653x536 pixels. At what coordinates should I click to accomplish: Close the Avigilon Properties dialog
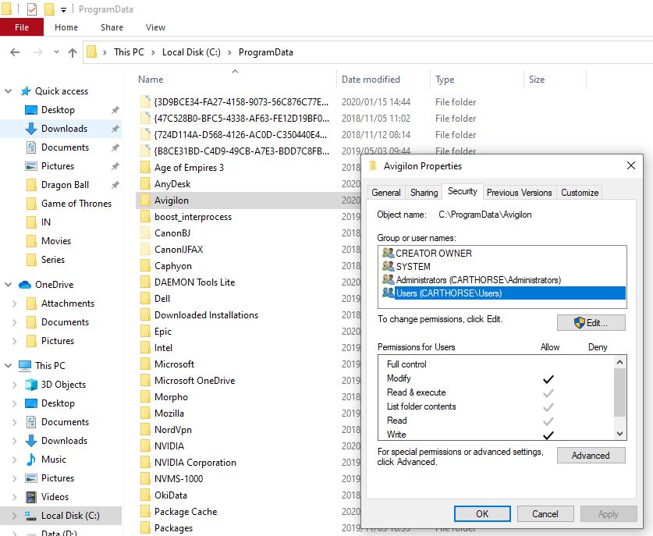click(x=631, y=165)
